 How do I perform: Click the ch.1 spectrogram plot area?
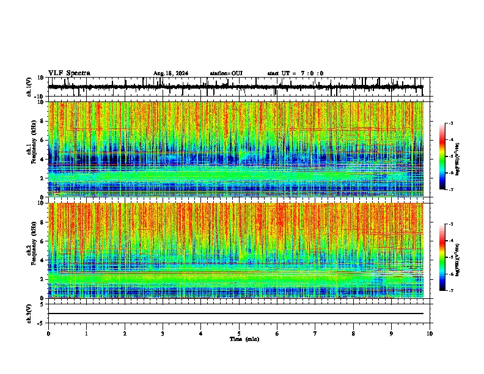(x=235, y=149)
